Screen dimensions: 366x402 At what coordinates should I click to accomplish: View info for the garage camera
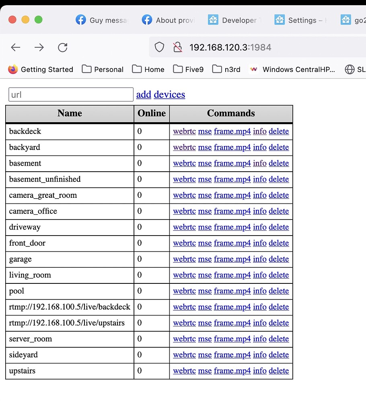(259, 259)
